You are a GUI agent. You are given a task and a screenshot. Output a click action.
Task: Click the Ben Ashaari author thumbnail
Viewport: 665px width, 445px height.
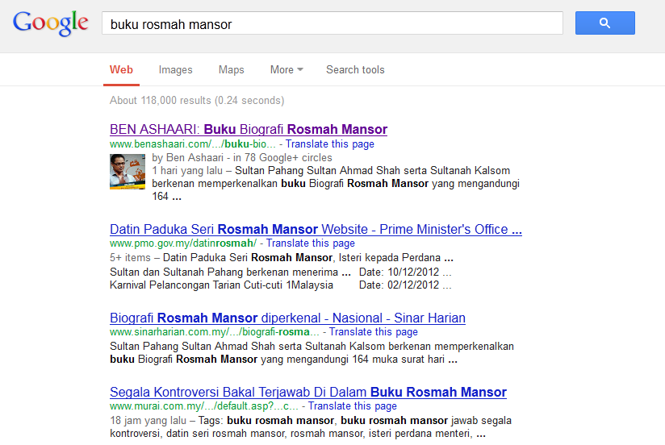pos(128,171)
